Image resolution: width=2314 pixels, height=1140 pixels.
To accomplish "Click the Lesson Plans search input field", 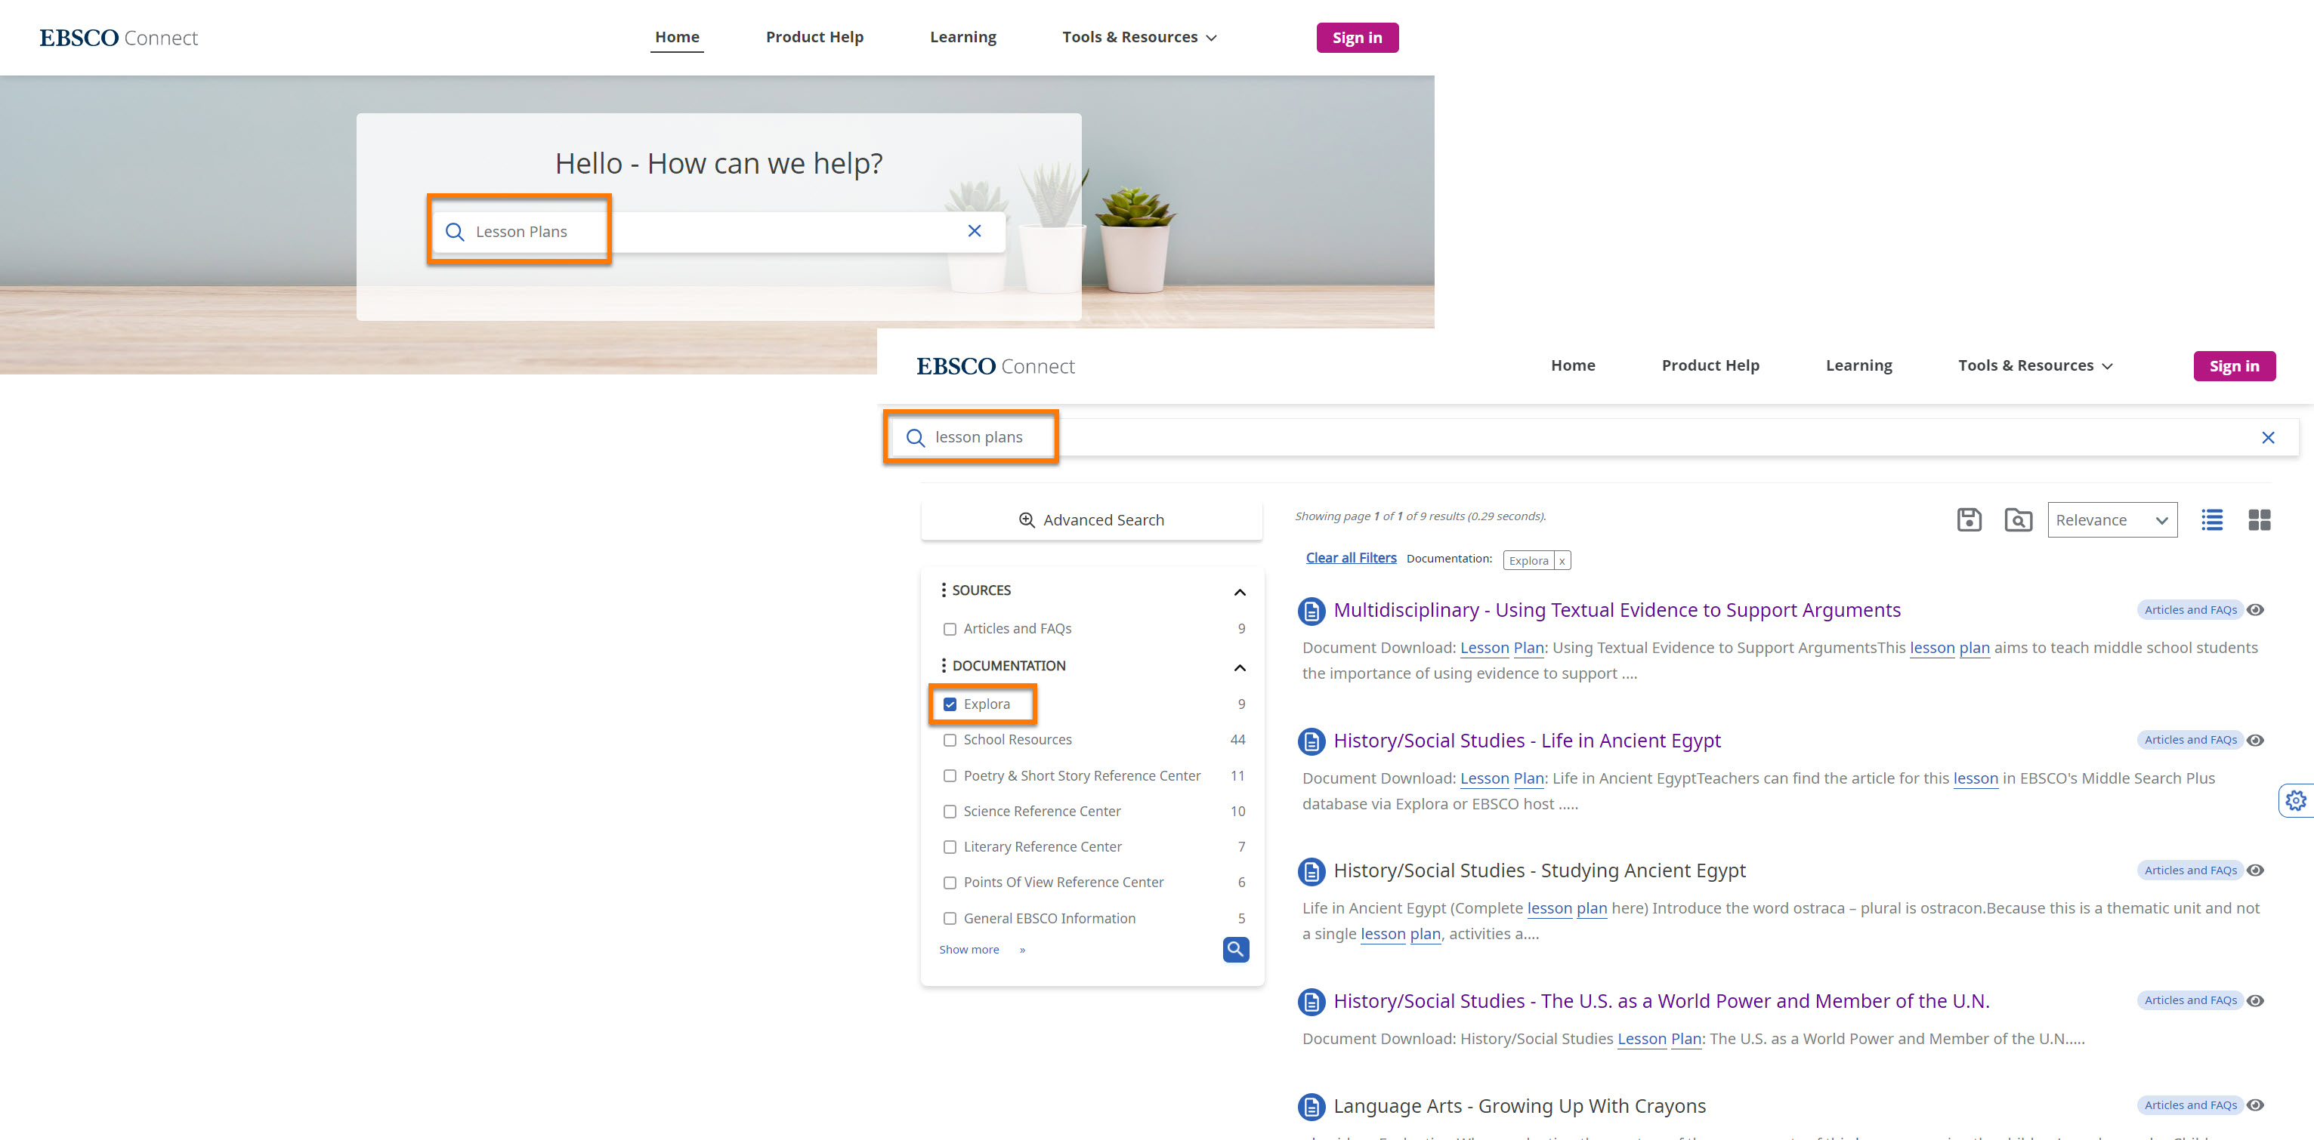I will (x=717, y=232).
